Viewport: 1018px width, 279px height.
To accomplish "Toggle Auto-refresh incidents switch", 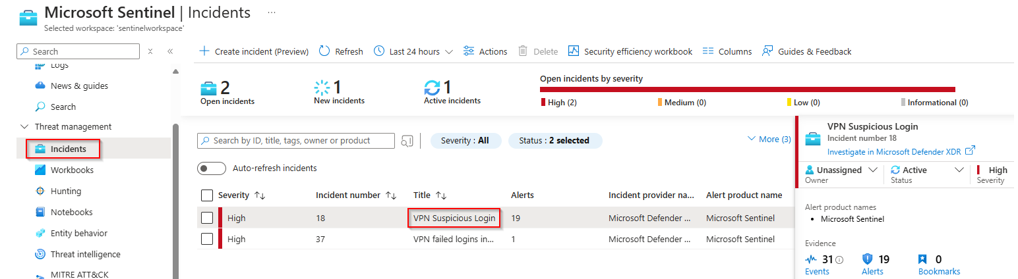I will [212, 168].
